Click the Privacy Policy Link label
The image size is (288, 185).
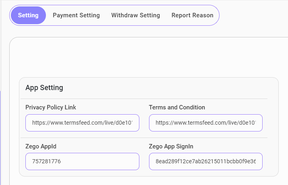pos(50,107)
